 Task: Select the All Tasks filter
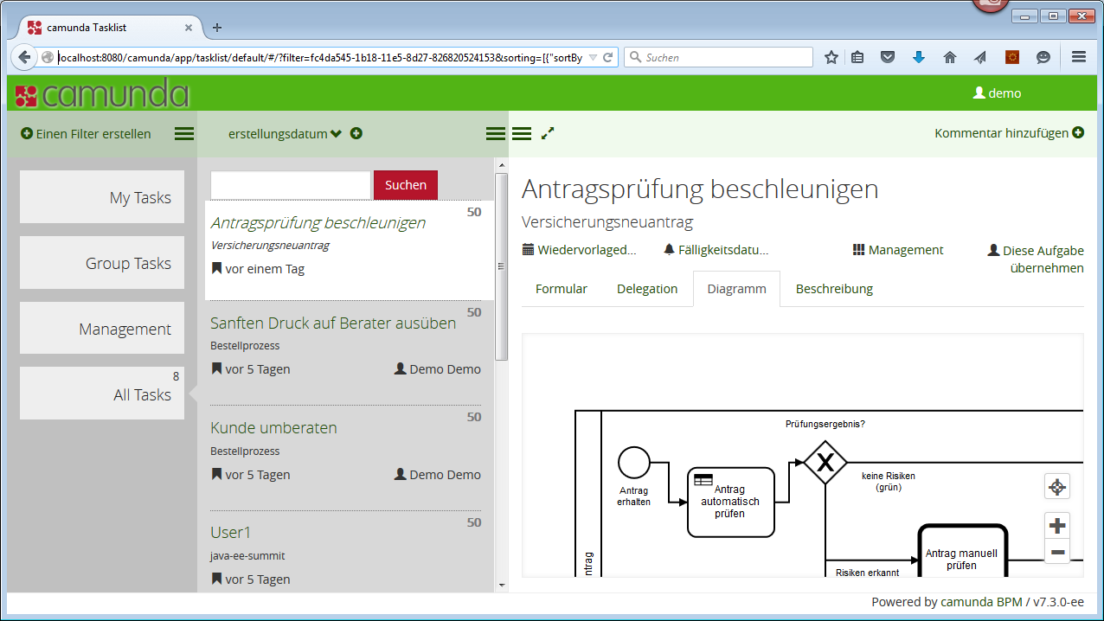[102, 394]
